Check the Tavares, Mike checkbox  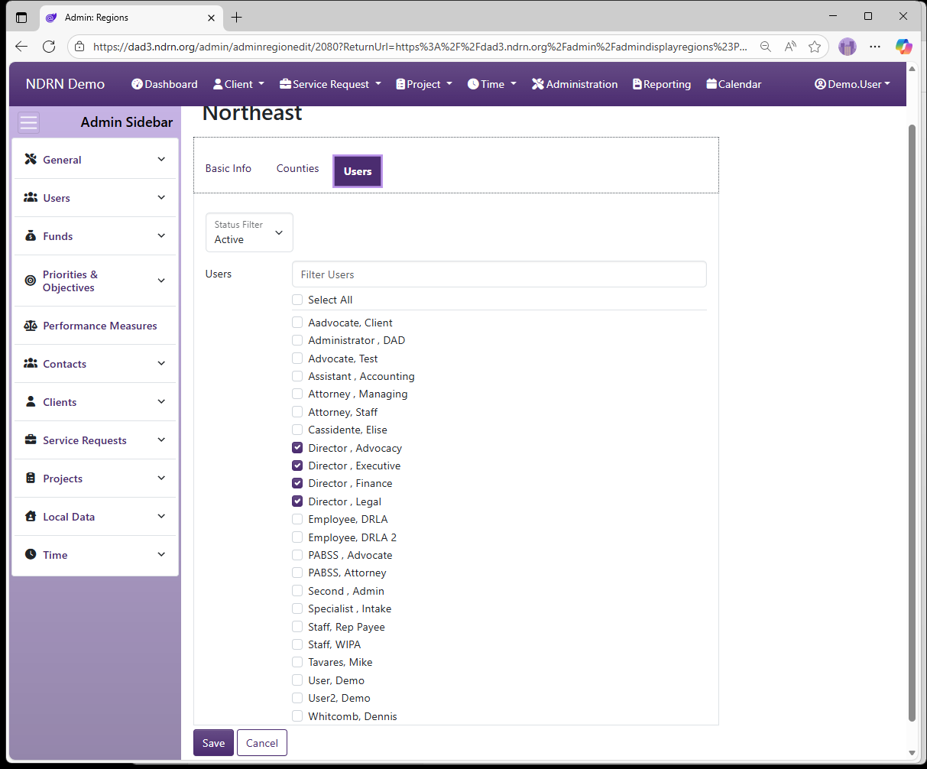click(297, 662)
